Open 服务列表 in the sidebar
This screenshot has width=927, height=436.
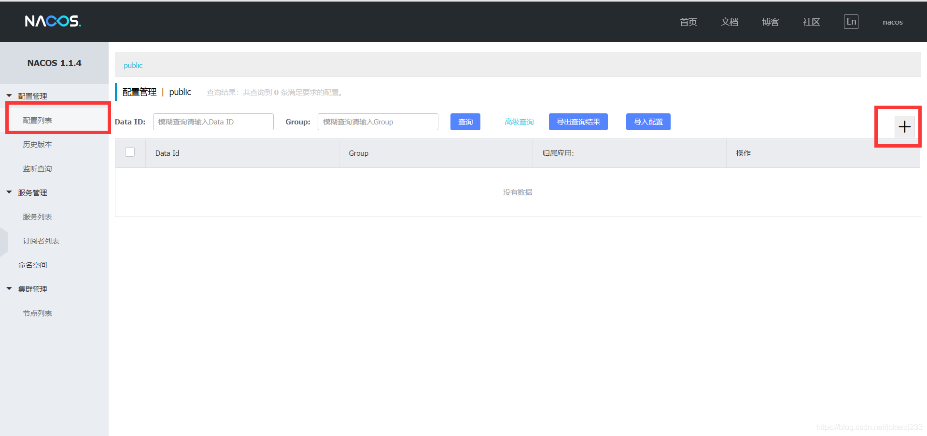click(x=37, y=217)
